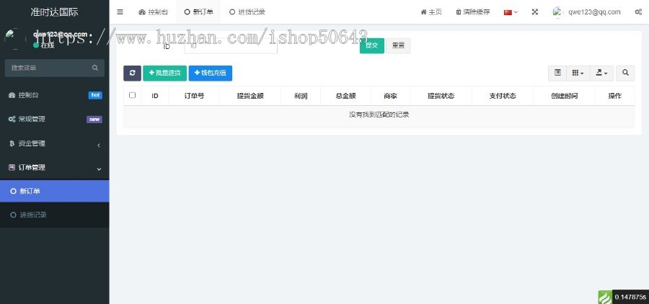The height and width of the screenshot is (304, 649).
Task: Click the 创建时间 column header
Action: tap(564, 96)
